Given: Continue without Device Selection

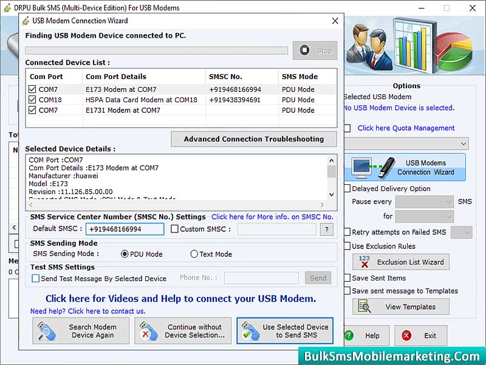Looking at the screenshot, I should (183, 330).
